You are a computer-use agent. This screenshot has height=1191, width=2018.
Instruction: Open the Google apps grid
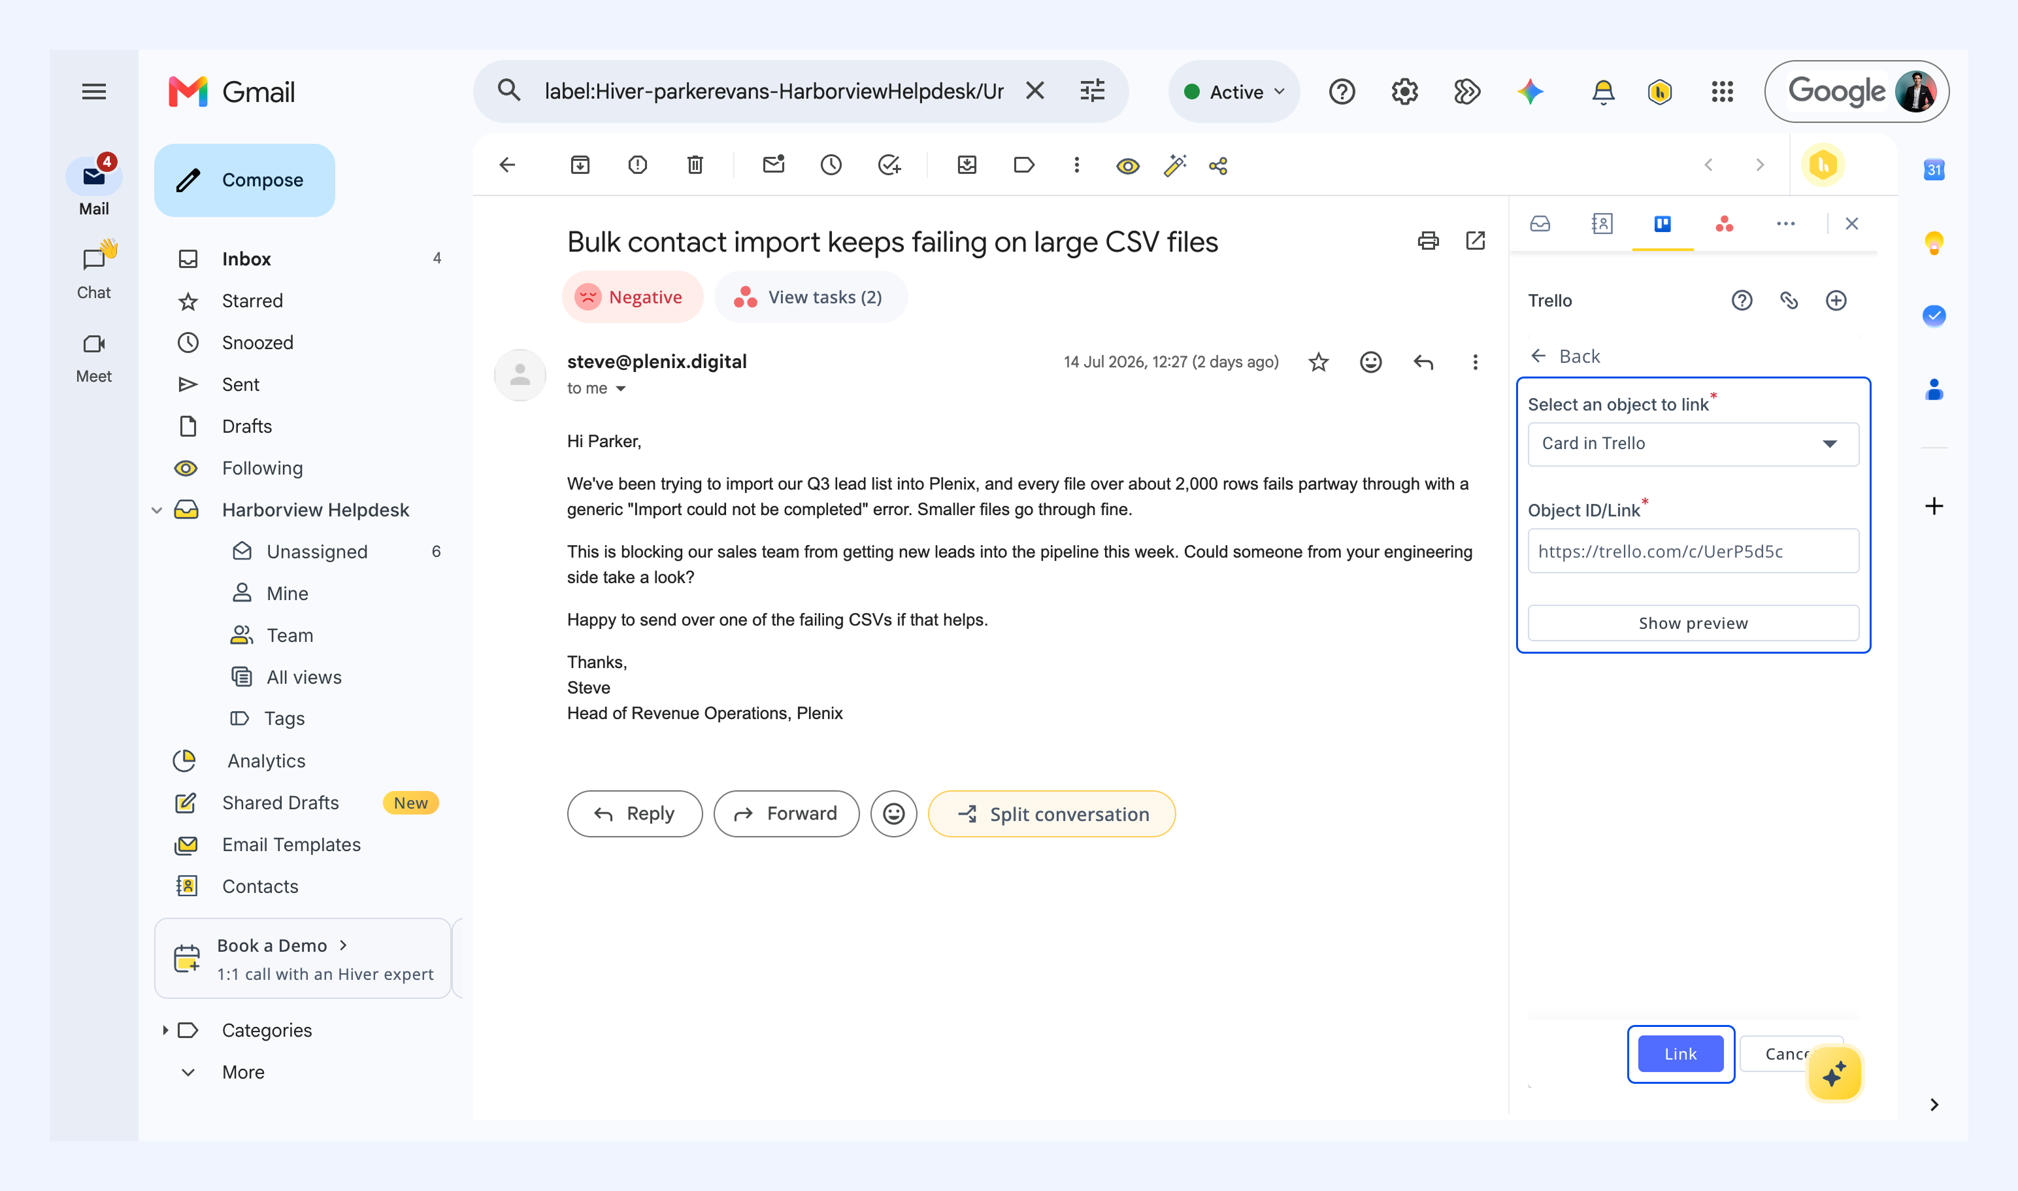click(1723, 92)
